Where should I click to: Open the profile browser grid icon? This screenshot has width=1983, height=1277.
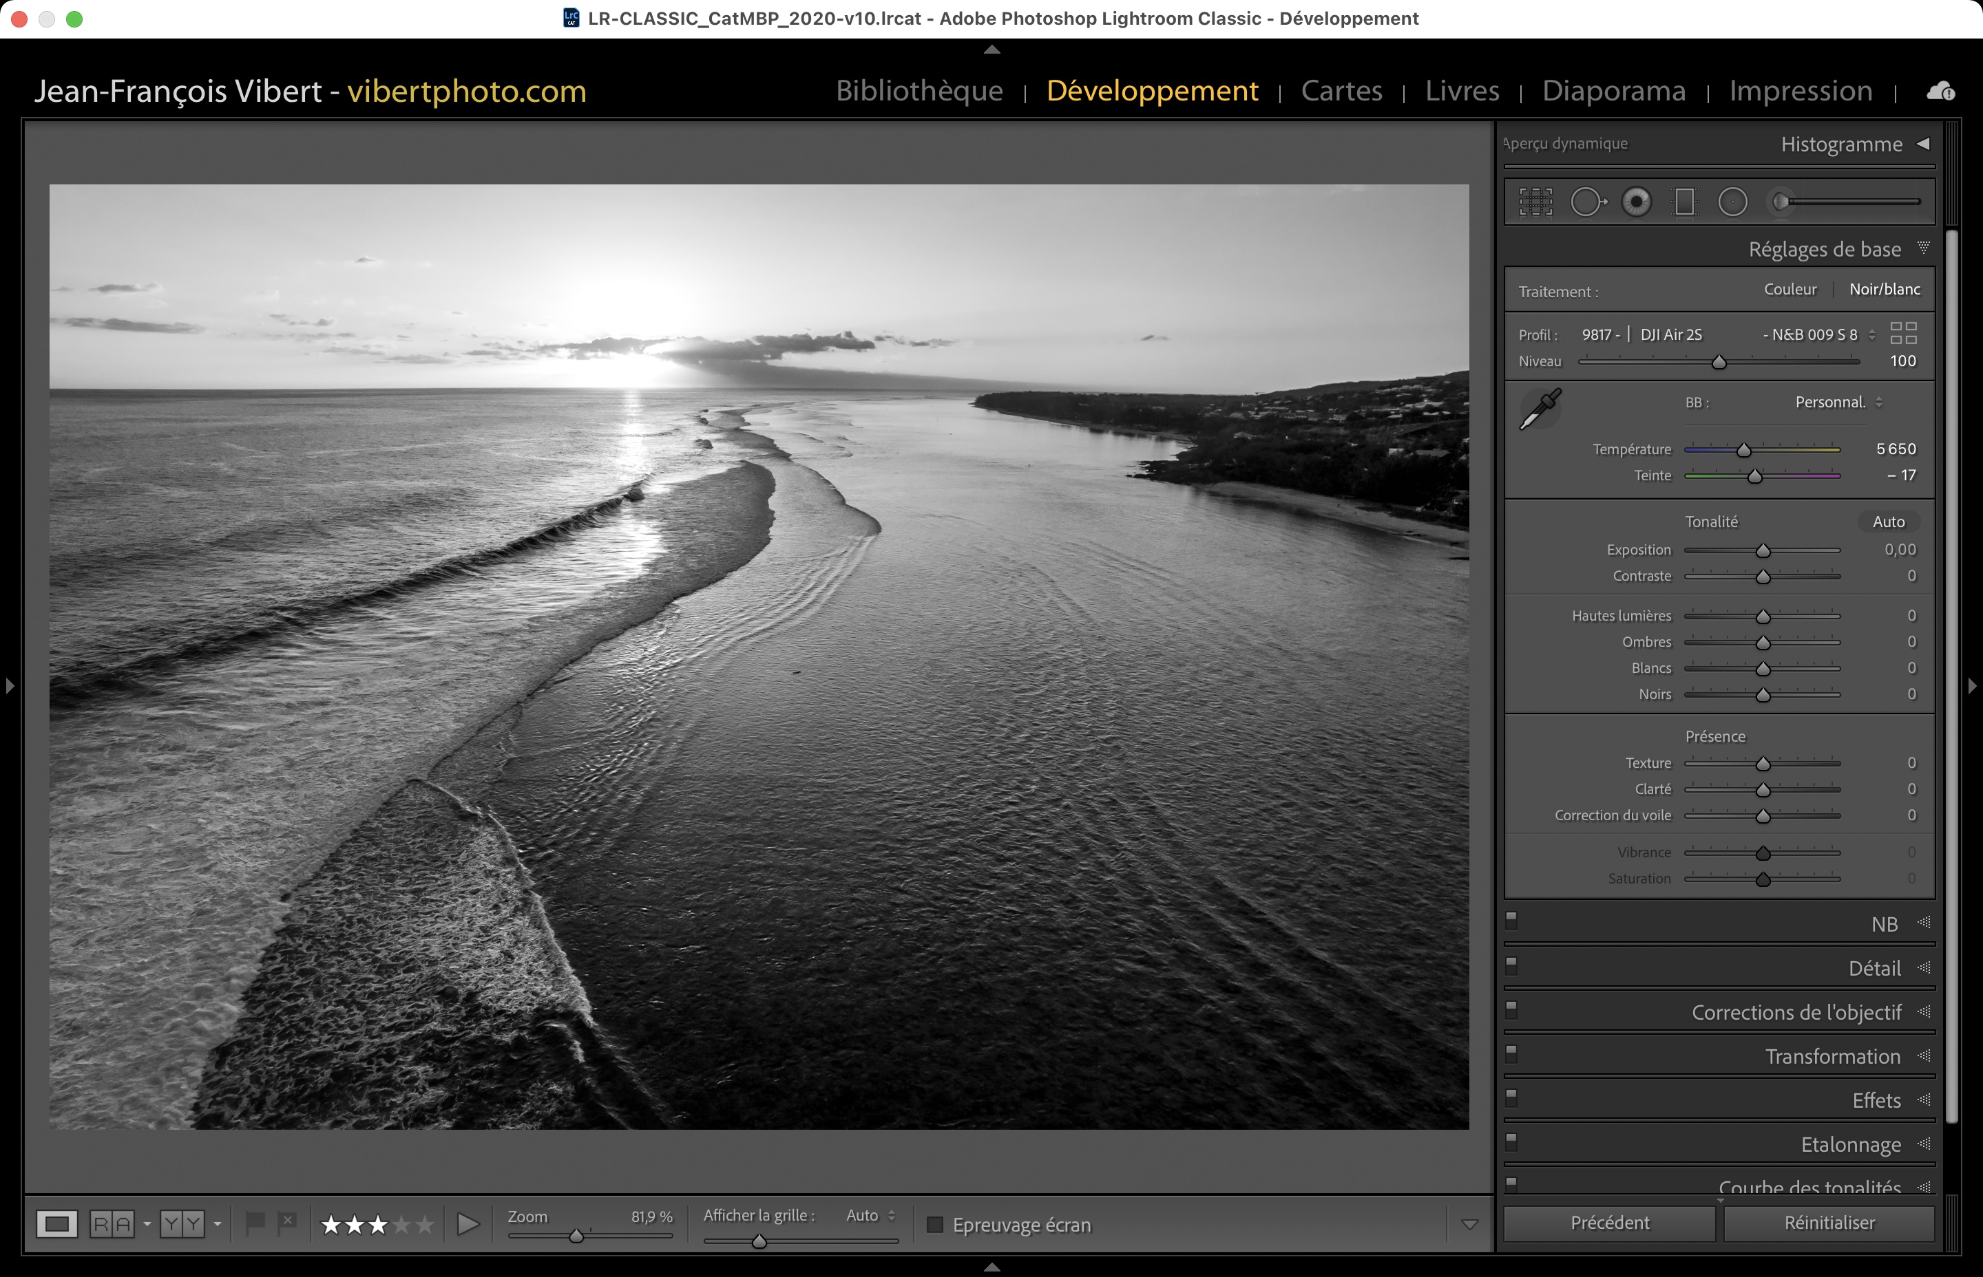tap(1902, 333)
